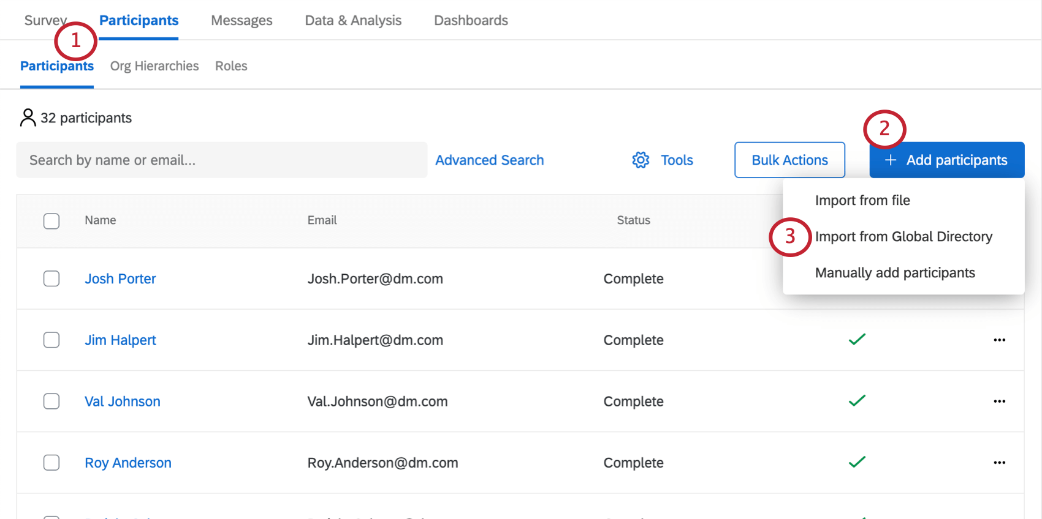This screenshot has width=1042, height=519.
Task: Open three-dot menu for Roy Anderson
Action: click(999, 463)
